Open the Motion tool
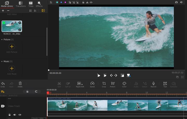Viewport: 187px width, 119px height. (112, 85)
